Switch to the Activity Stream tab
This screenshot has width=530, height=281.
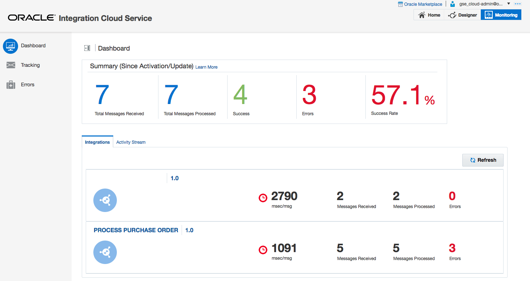131,142
